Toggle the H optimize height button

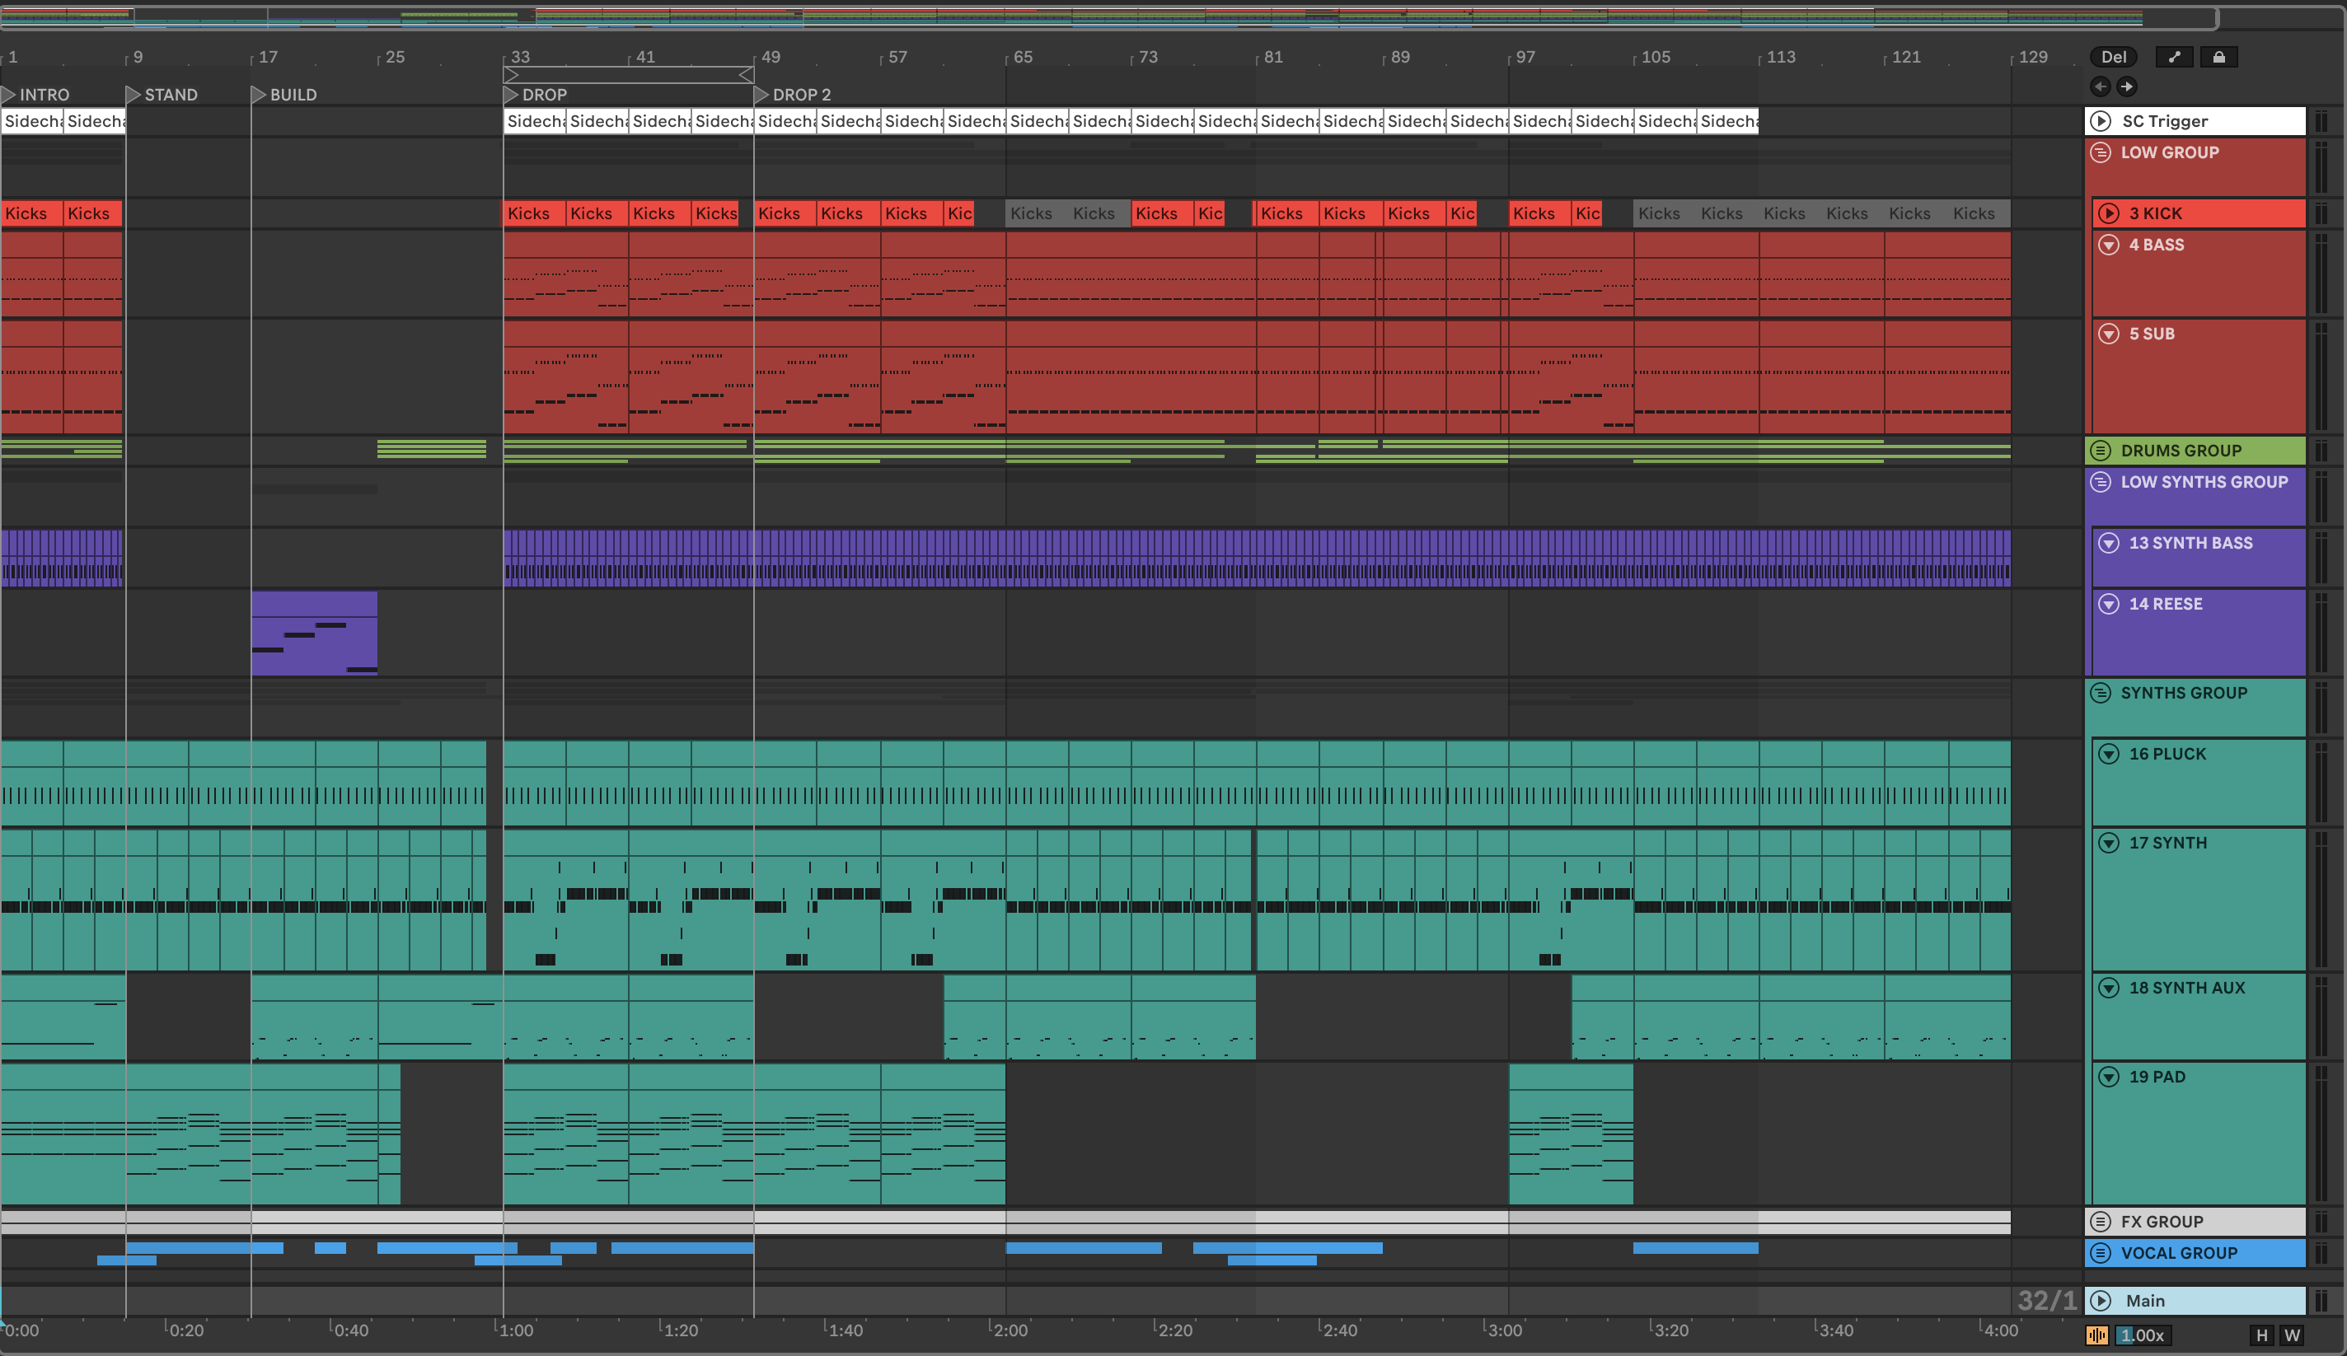pyautogui.click(x=2261, y=1335)
